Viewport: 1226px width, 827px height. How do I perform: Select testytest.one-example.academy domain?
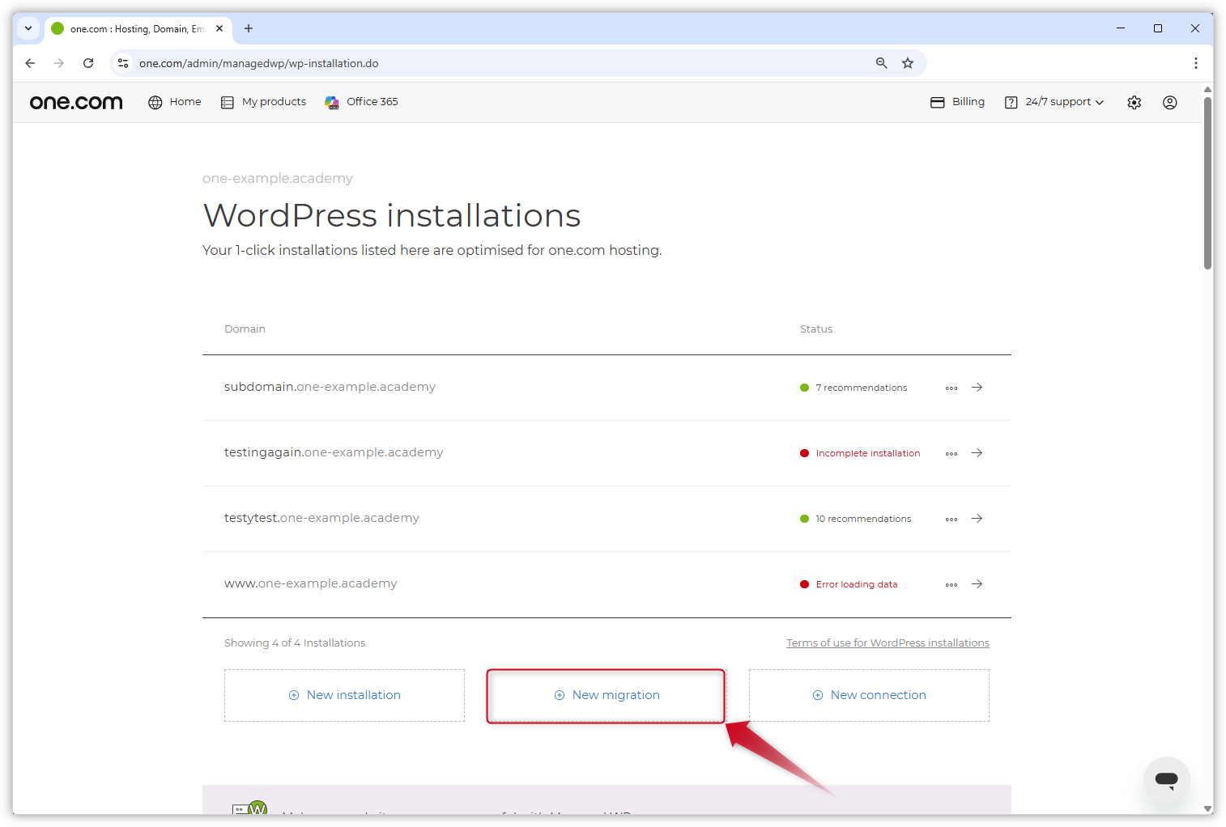[321, 518]
